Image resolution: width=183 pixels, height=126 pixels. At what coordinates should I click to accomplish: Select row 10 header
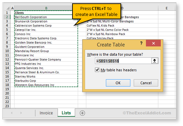[7, 51]
